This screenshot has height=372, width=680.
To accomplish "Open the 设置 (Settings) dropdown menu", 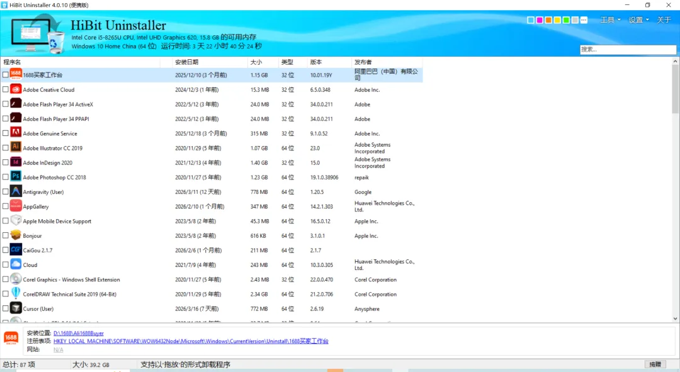I will click(639, 20).
